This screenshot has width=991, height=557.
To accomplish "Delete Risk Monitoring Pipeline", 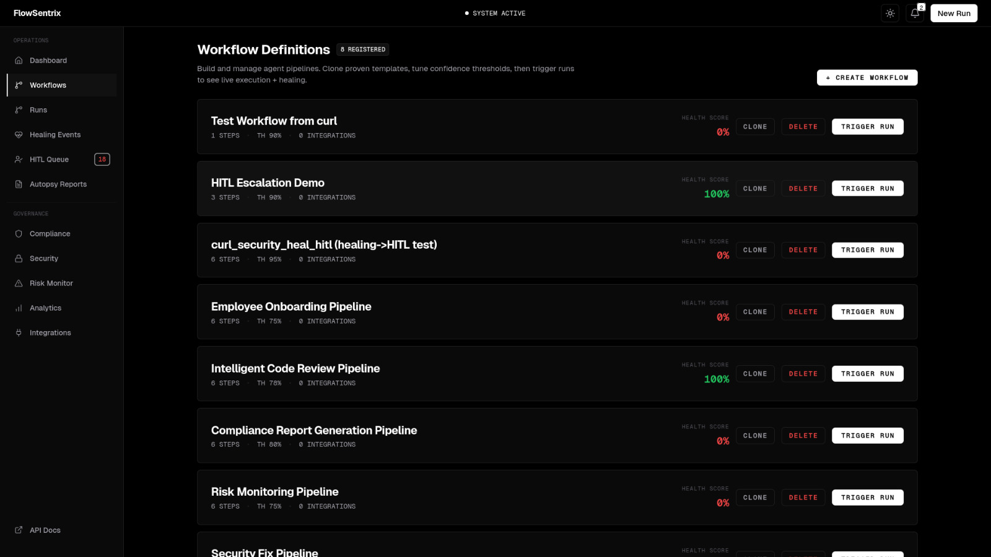I will pyautogui.click(x=803, y=498).
